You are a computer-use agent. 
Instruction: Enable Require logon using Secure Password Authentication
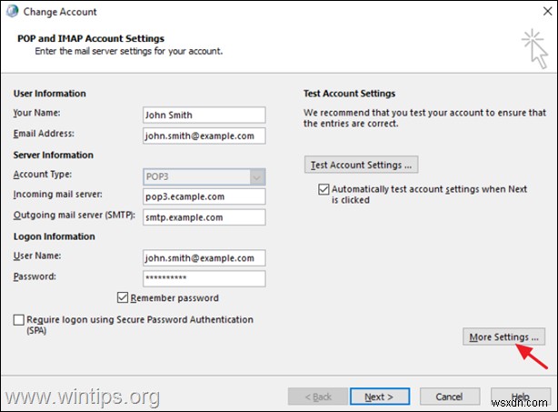pos(20,320)
